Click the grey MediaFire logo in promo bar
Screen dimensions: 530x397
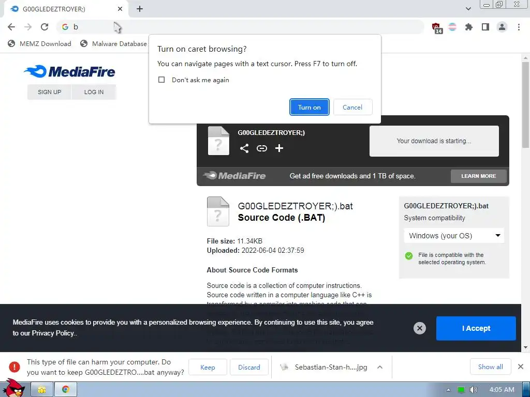click(x=234, y=176)
